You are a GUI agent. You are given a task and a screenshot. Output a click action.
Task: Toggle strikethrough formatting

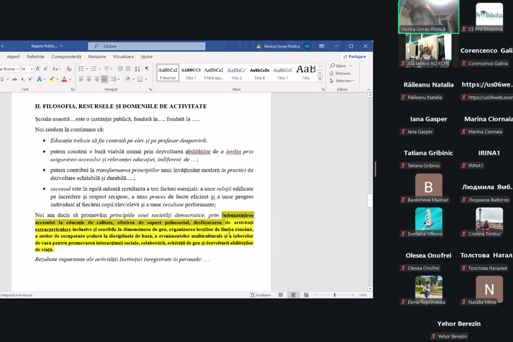(x=14, y=79)
